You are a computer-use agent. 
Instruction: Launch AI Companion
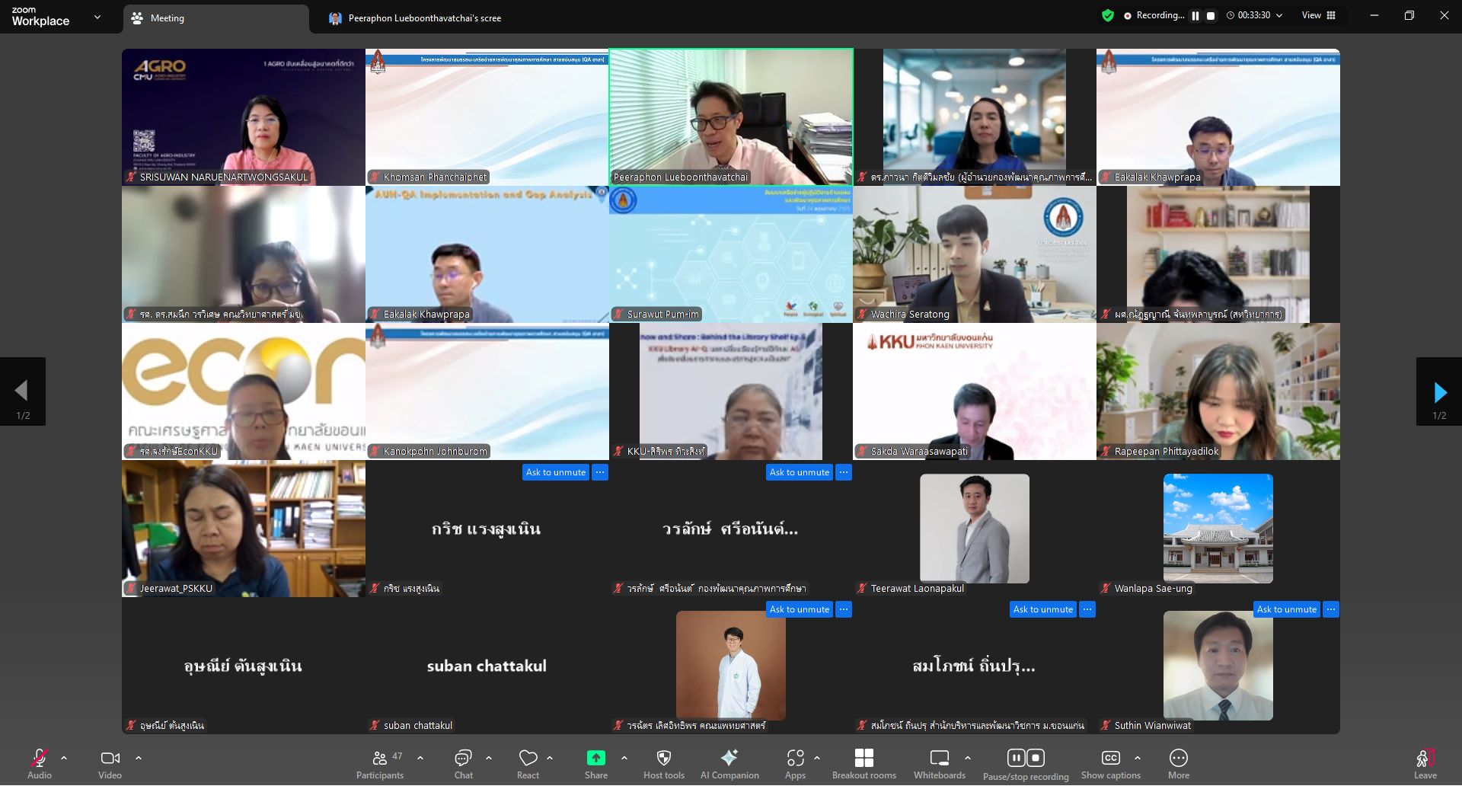729,764
